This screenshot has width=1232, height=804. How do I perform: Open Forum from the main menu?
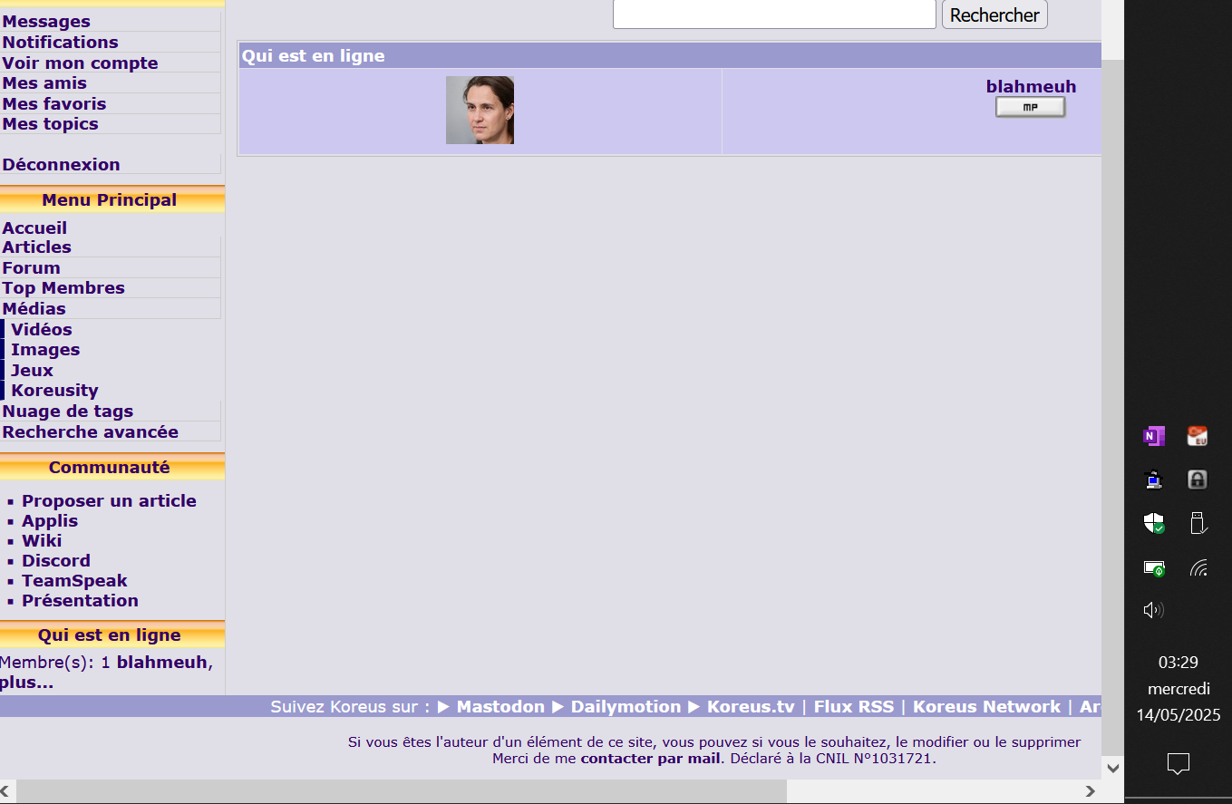click(32, 268)
